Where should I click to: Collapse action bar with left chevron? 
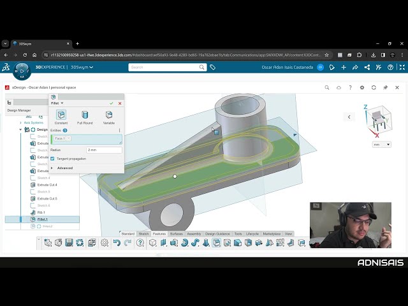coord(39,239)
